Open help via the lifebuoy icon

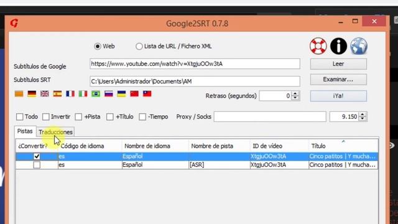(x=318, y=46)
